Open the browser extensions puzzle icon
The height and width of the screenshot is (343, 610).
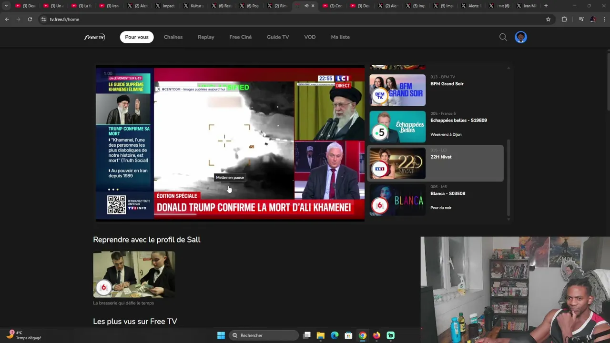pos(564,19)
